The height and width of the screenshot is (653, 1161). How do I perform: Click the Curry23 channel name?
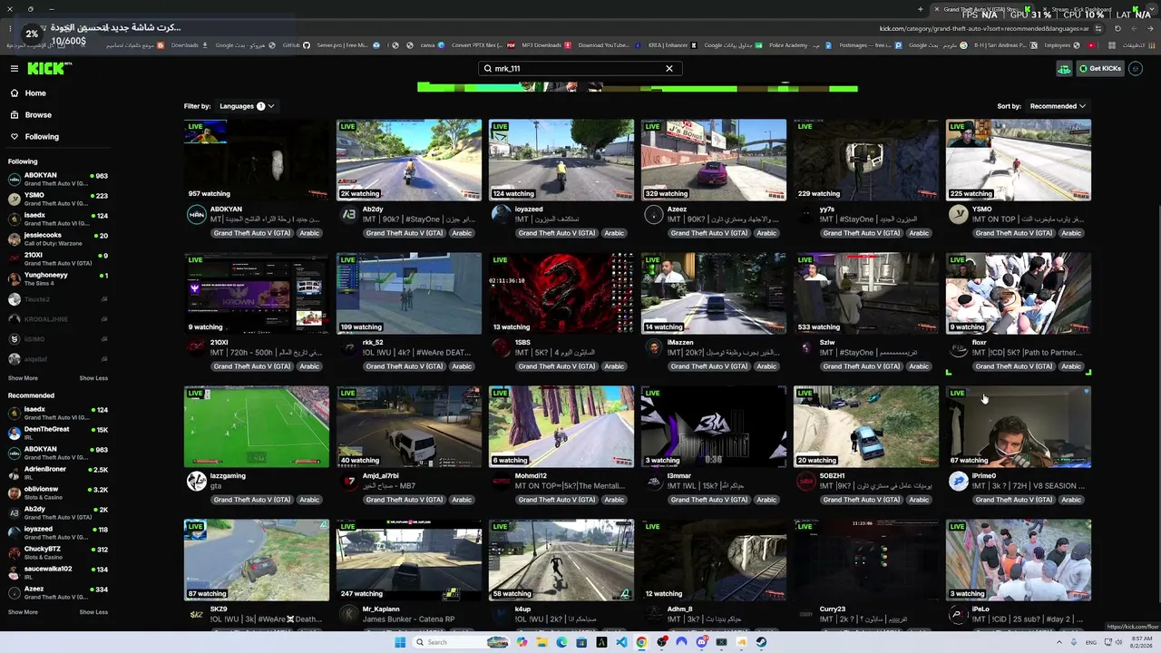pyautogui.click(x=832, y=609)
